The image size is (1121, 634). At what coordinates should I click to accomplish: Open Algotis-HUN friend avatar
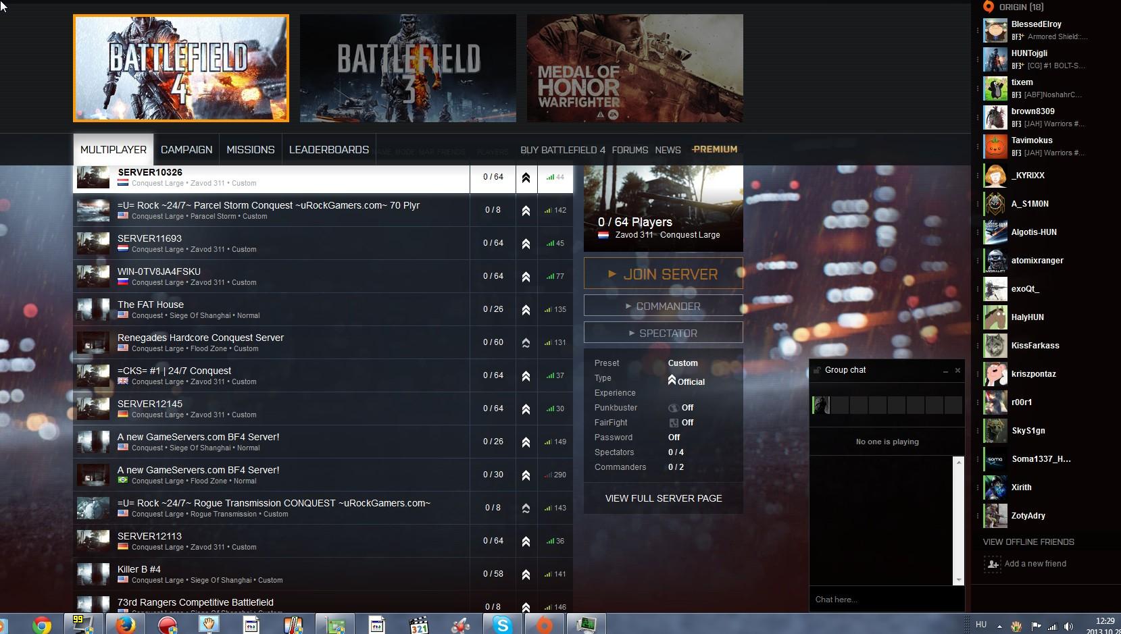coord(995,232)
